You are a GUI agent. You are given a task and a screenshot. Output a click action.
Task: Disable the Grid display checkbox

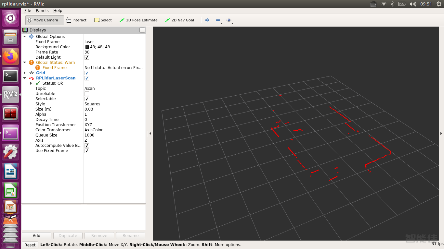click(87, 73)
